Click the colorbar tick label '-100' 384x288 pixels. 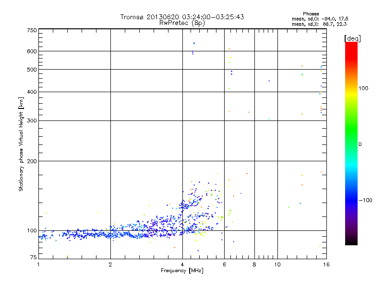(365, 200)
